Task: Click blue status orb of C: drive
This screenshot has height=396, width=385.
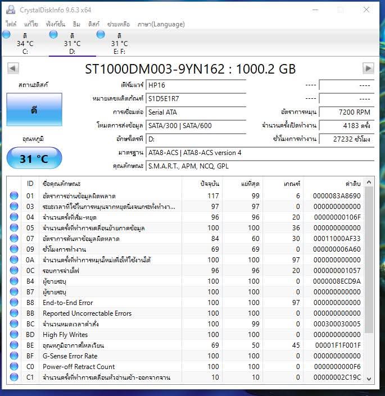Action: pyautogui.click(x=6, y=34)
